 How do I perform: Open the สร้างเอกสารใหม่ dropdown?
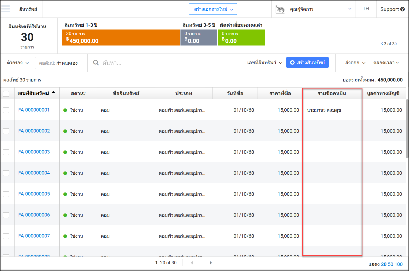(213, 9)
